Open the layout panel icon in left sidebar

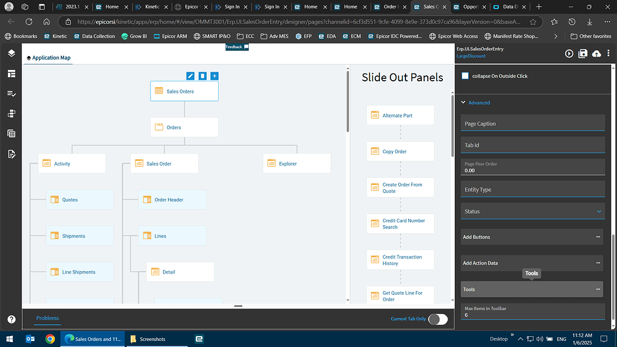11,73
